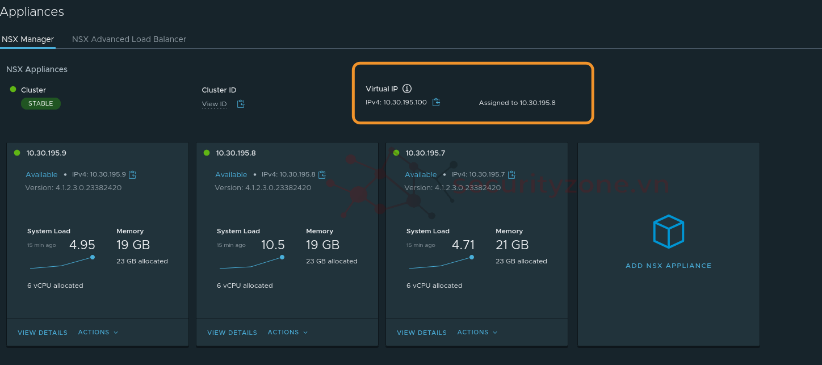View details of appliance 10.30.195.7
The height and width of the screenshot is (365, 822).
click(422, 333)
